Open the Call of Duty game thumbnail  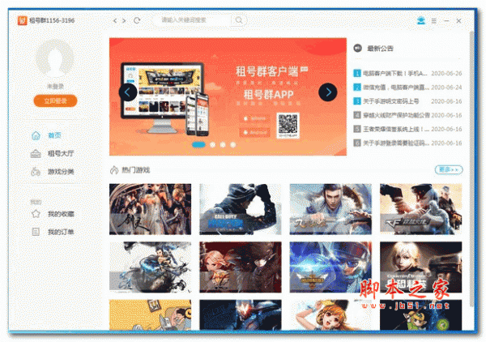(241, 209)
